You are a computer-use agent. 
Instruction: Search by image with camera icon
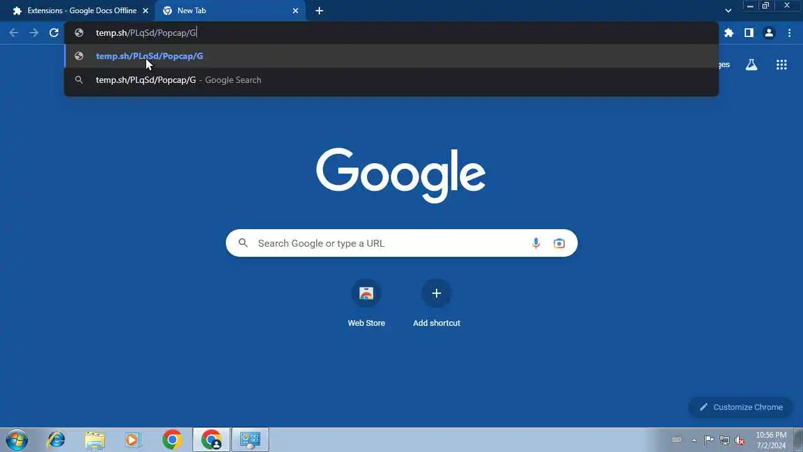pyautogui.click(x=559, y=244)
